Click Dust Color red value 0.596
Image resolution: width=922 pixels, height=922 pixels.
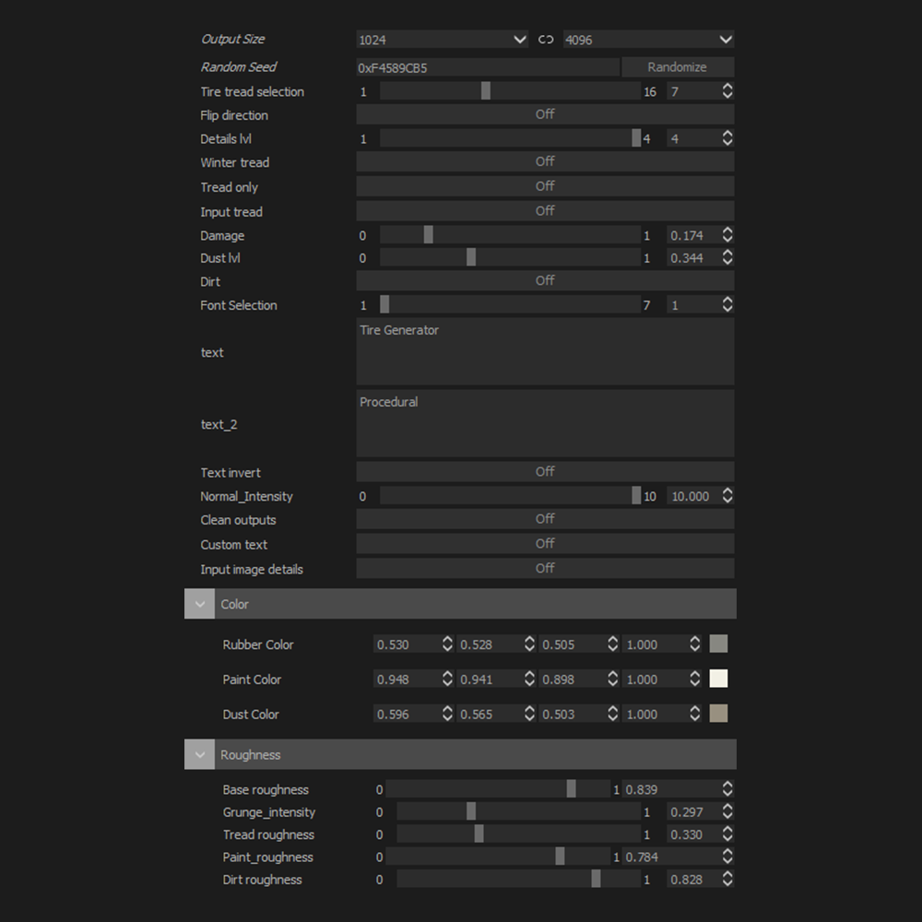[x=408, y=714]
